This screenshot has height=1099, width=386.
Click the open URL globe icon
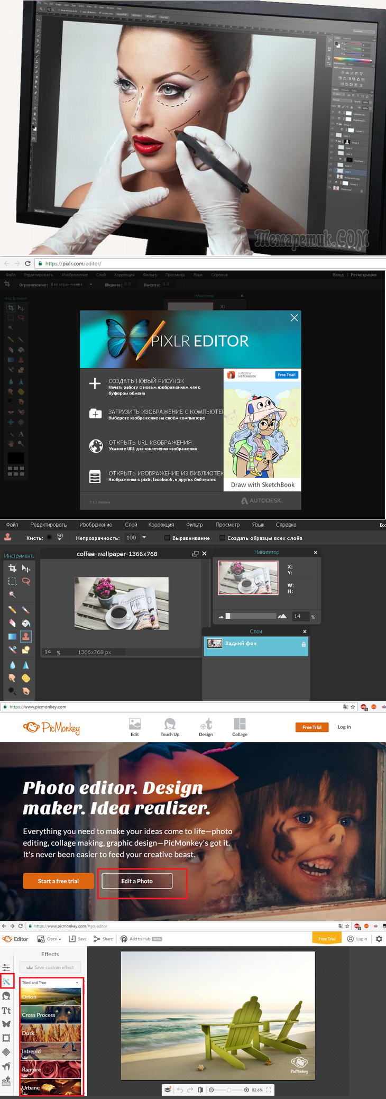coord(96,446)
